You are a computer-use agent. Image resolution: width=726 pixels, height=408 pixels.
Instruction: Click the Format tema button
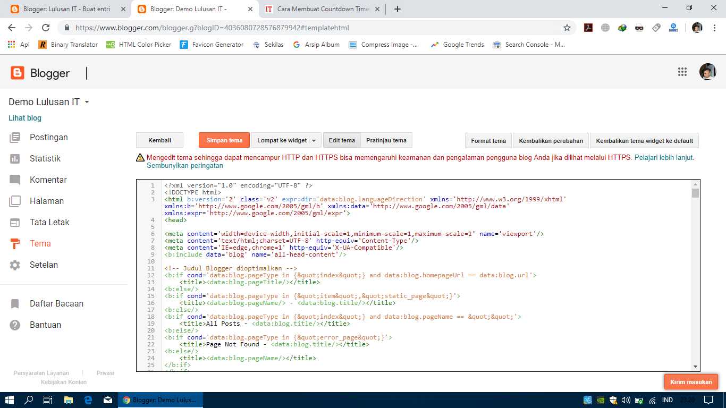(x=488, y=141)
